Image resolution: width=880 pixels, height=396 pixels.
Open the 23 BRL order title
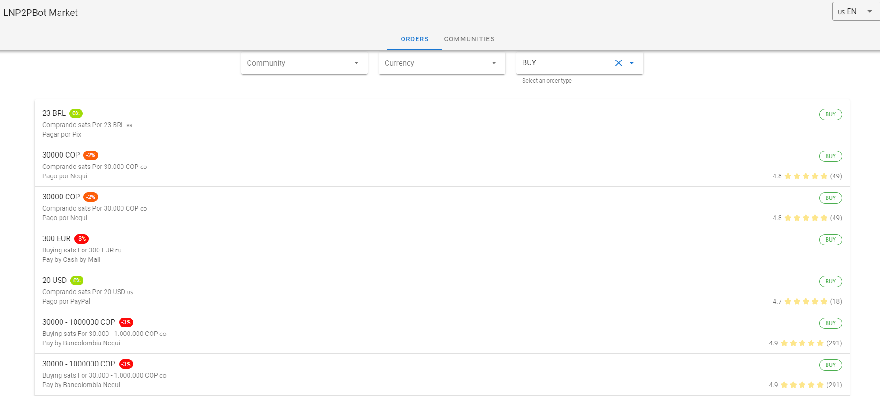[54, 114]
